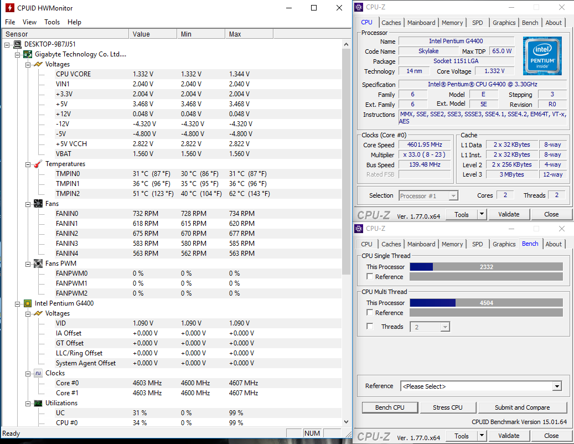The image size is (574, 444).
Task: Click the Sensor column header
Action: tap(65, 34)
